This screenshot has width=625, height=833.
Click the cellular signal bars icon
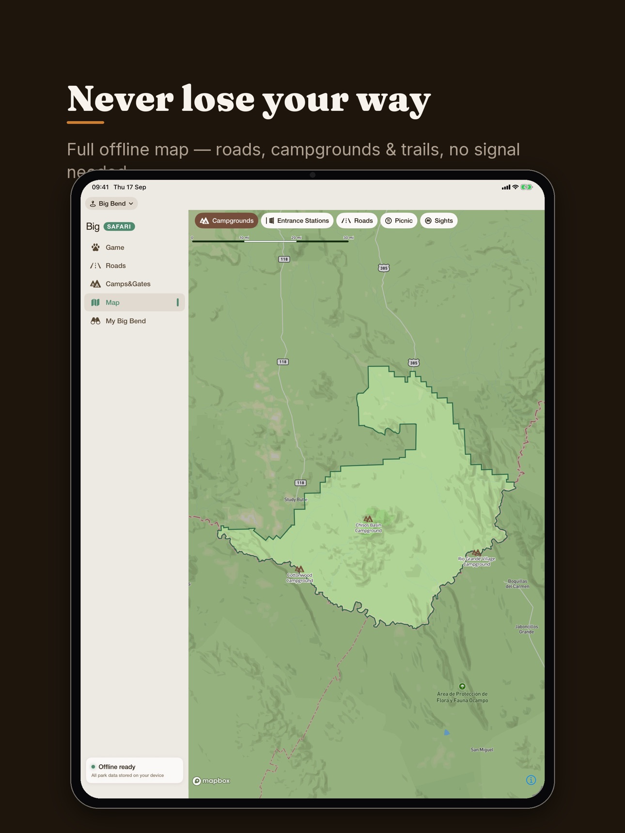[x=506, y=187]
